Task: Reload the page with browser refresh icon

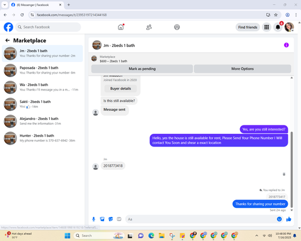Action: (22, 15)
